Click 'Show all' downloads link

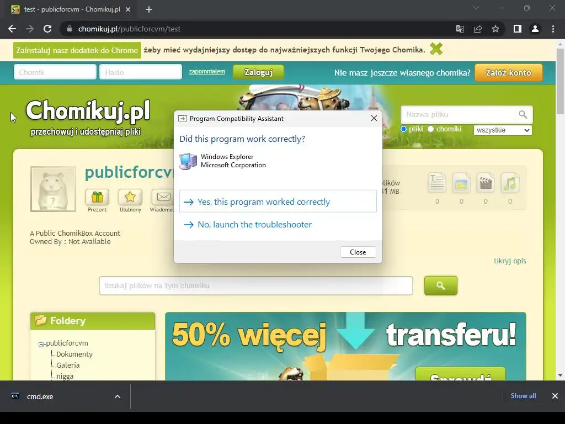[x=523, y=395]
